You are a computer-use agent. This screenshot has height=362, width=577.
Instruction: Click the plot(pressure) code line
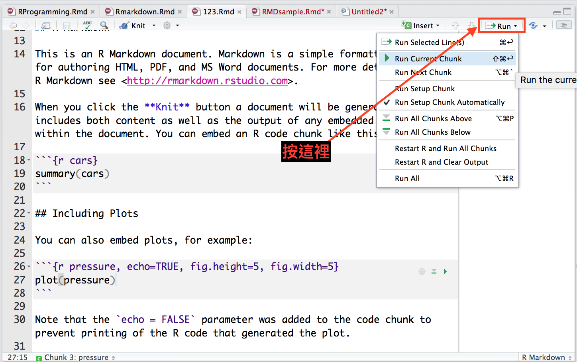[75, 280]
